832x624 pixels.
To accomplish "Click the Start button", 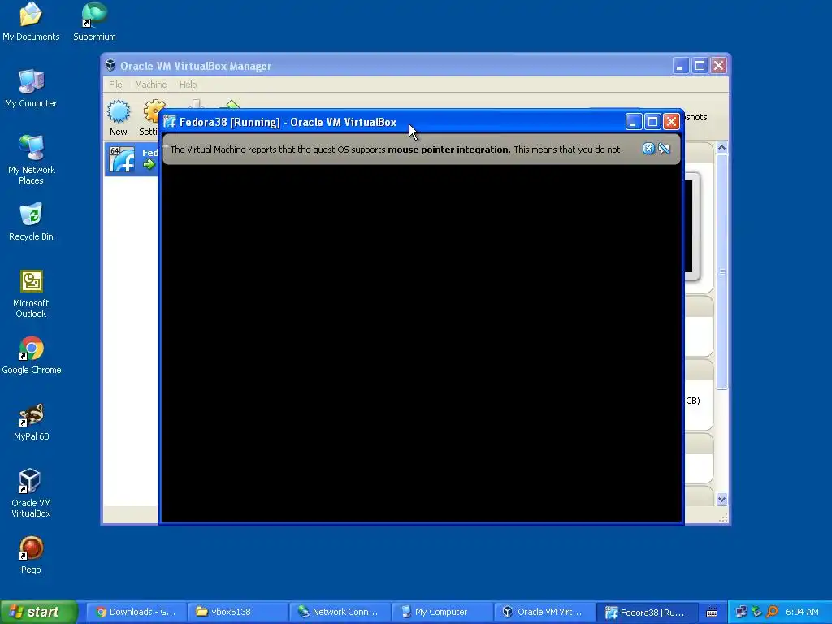I will 39,612.
